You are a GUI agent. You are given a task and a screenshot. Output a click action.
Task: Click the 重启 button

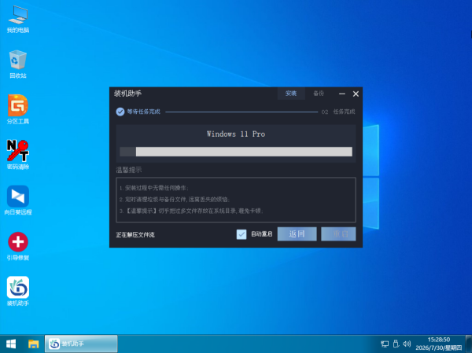338,233
